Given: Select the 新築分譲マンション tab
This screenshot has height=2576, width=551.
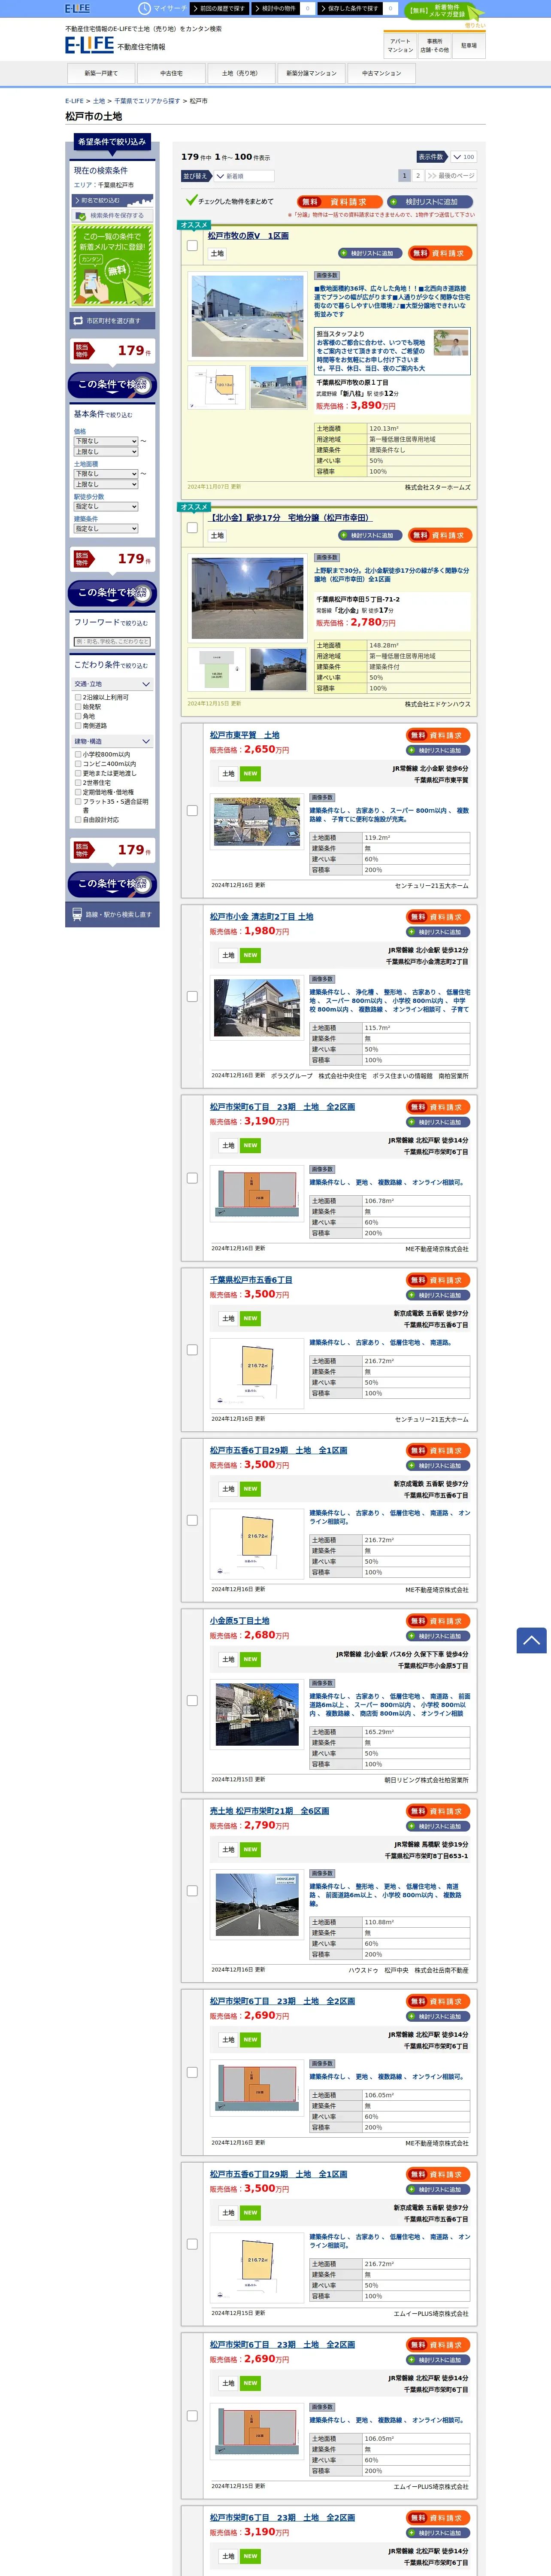Looking at the screenshot, I should point(311,73).
